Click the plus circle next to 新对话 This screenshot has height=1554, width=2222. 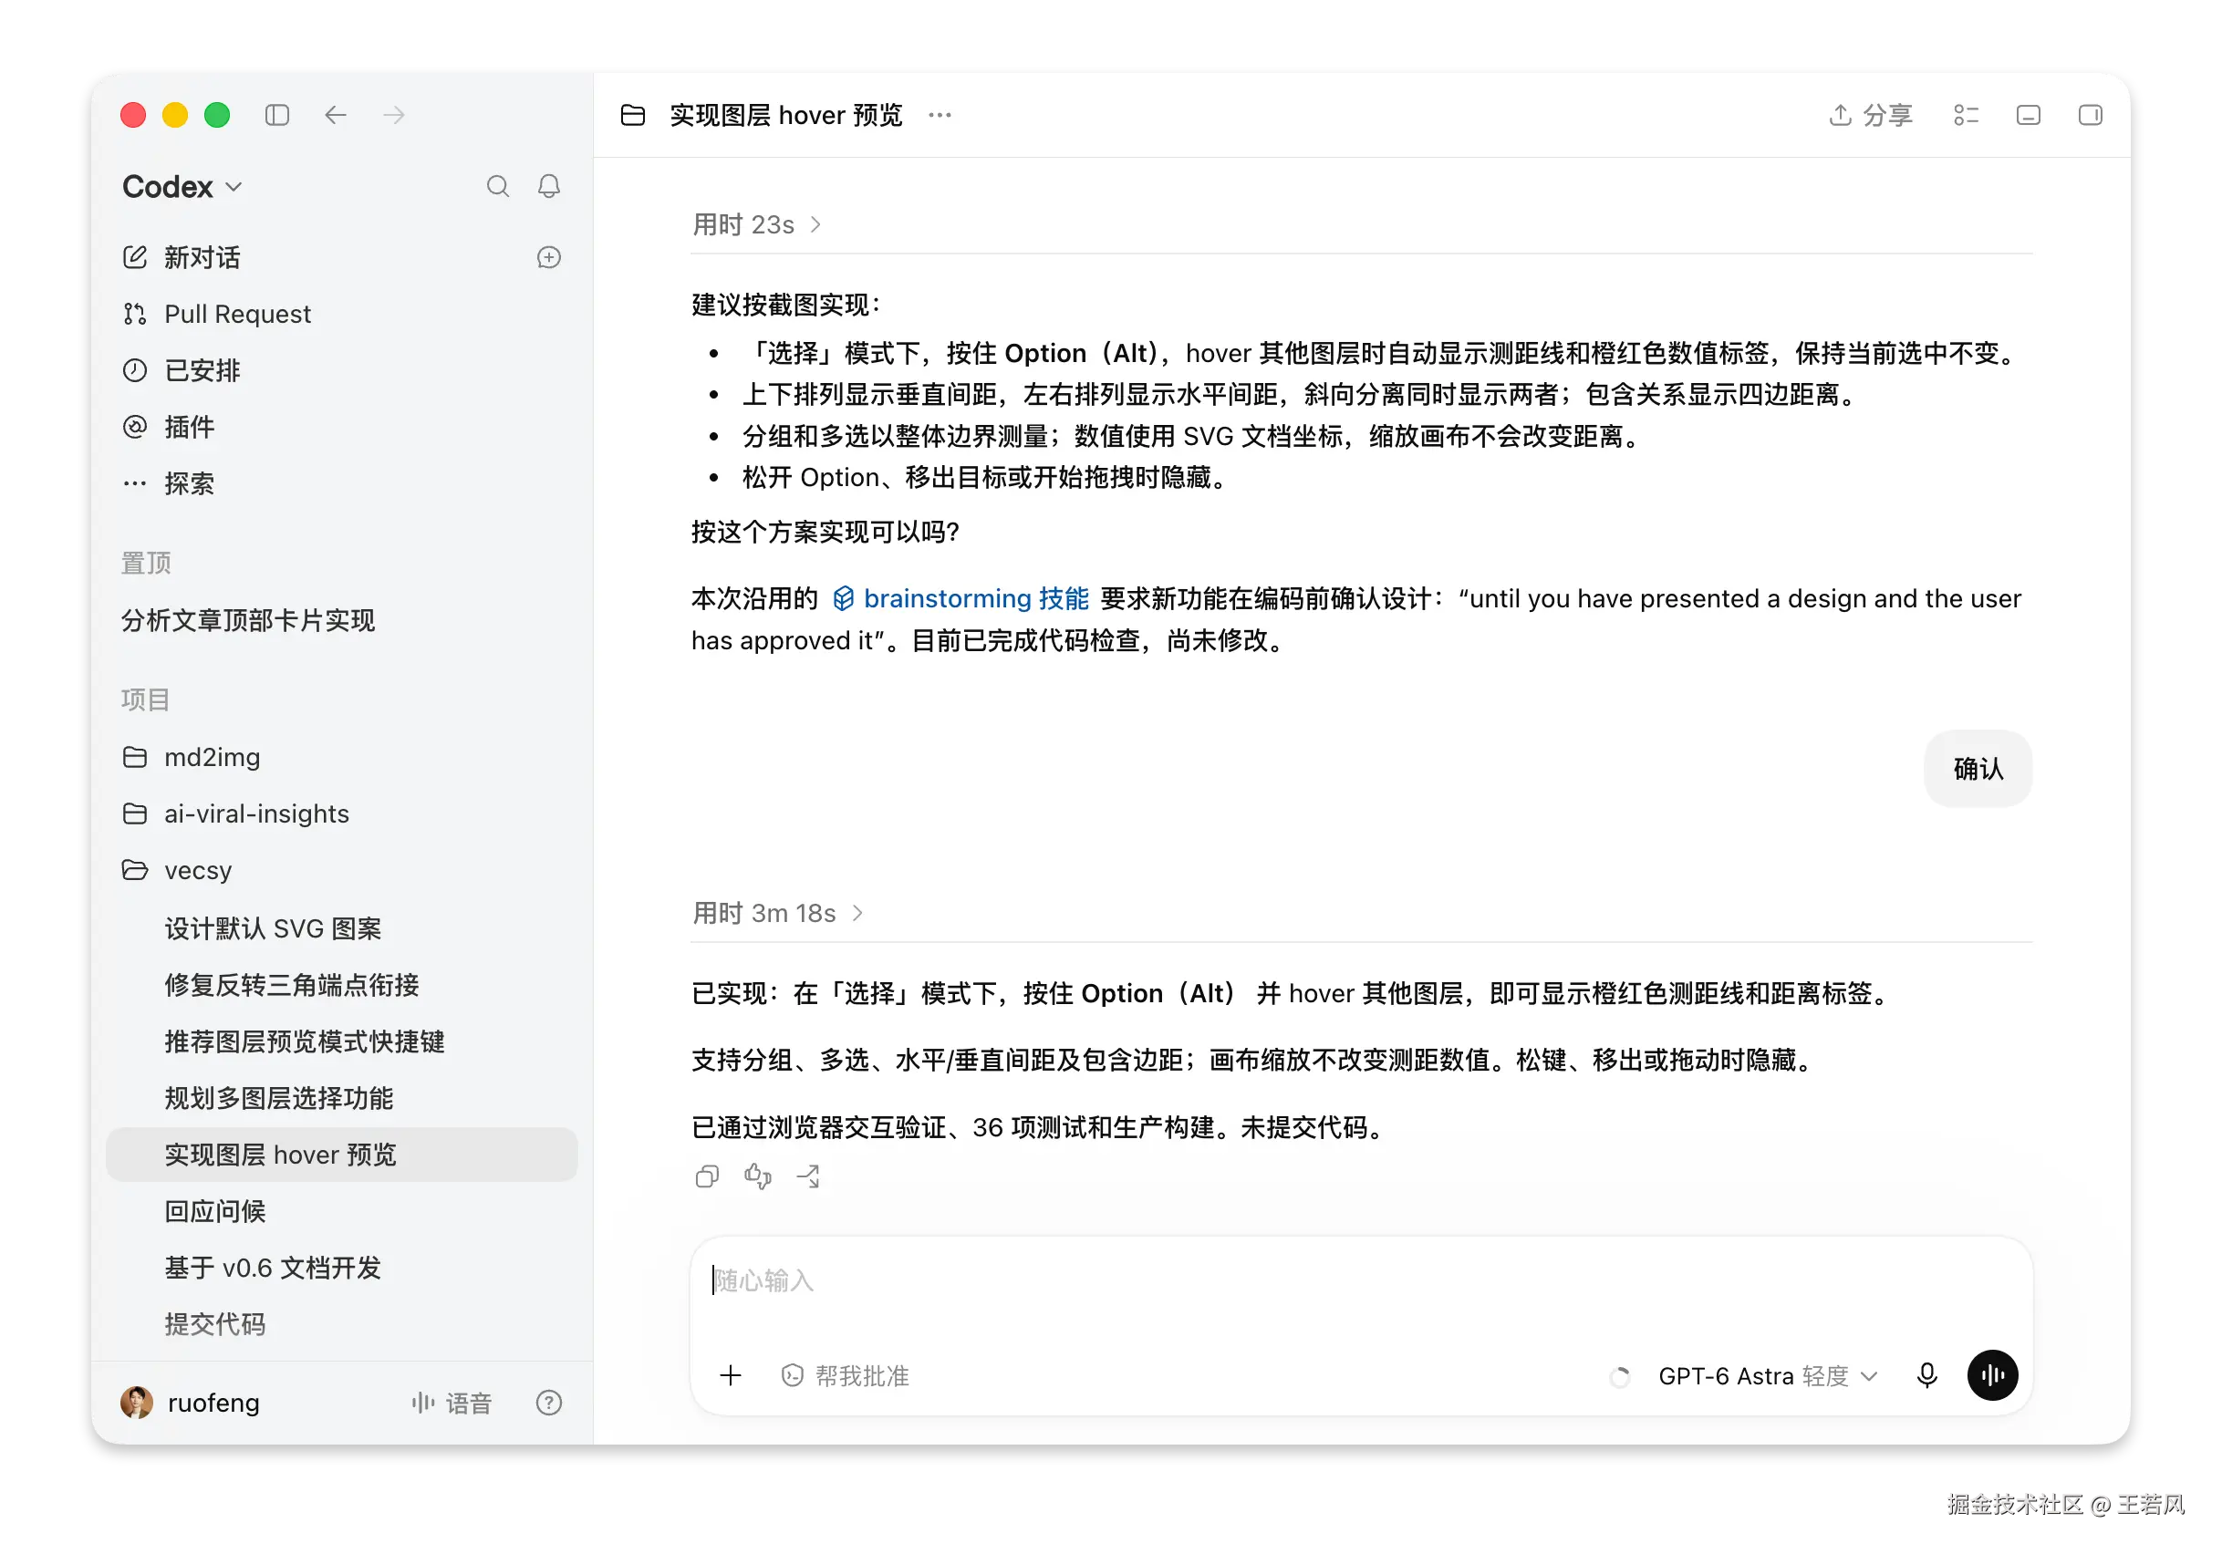point(549,257)
